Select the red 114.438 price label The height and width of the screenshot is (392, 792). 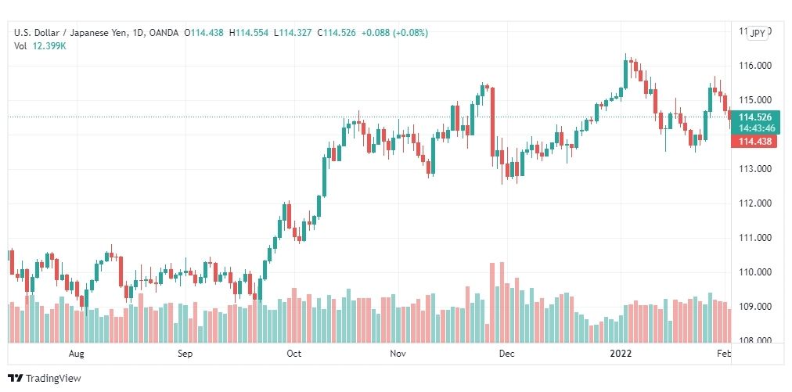[755, 142]
